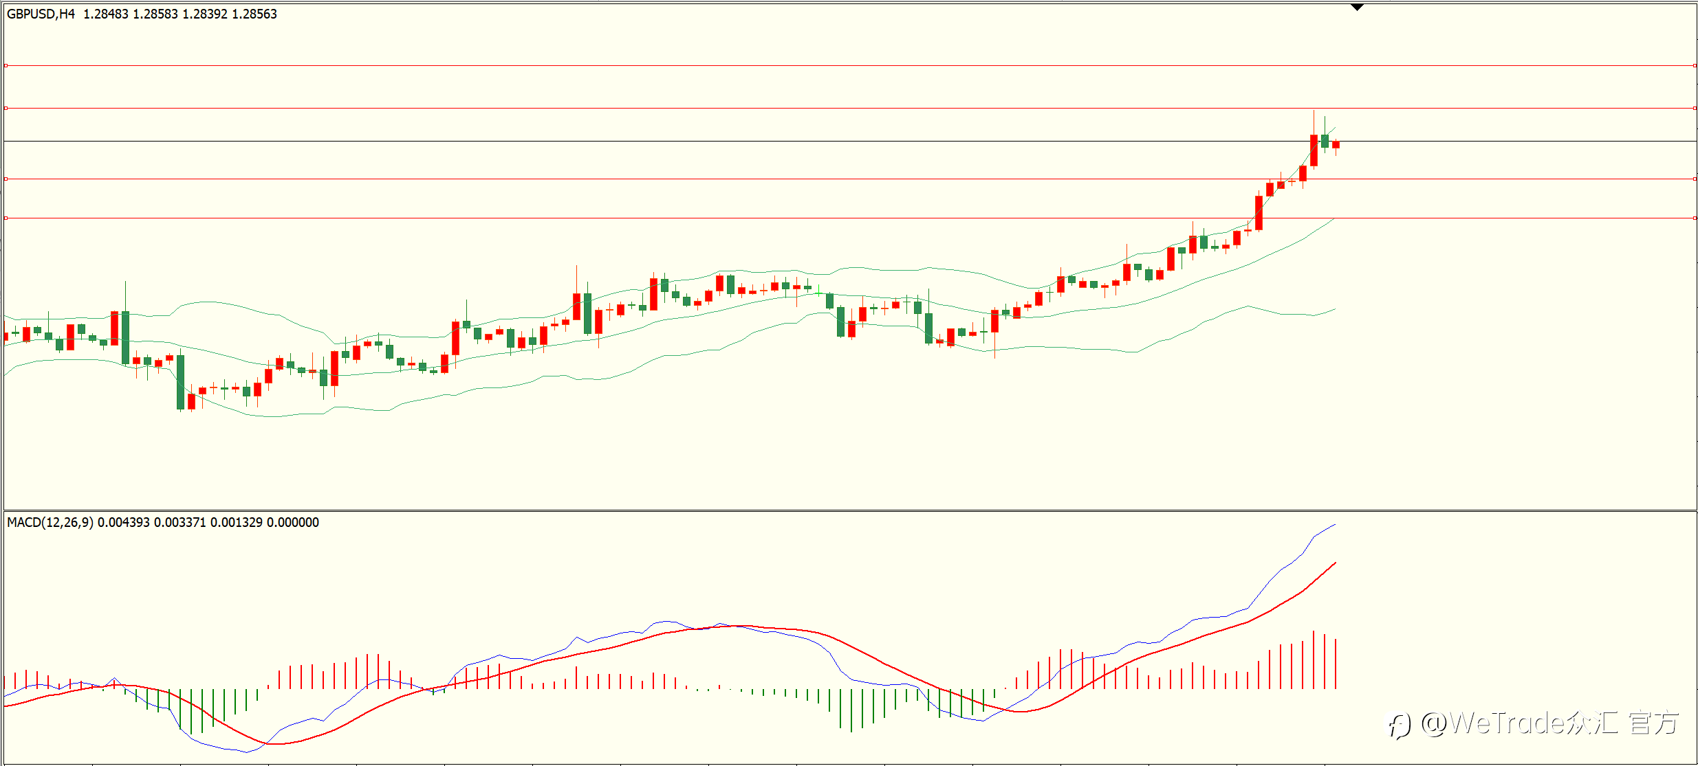Select the highest red horizontal line

point(851,66)
